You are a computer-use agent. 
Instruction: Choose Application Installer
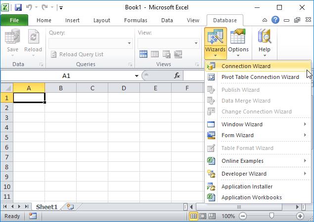[258, 186]
